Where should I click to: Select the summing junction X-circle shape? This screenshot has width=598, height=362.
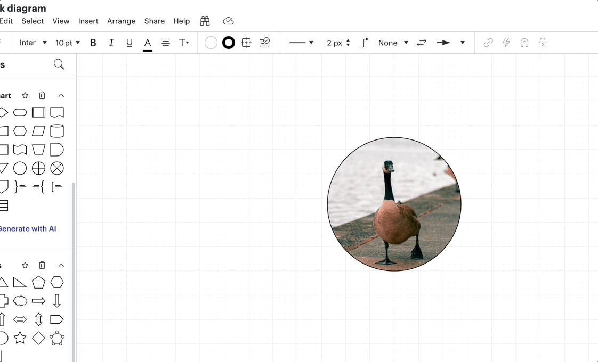coord(57,168)
